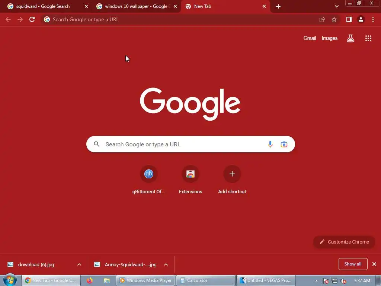Expand options for download (6).jpg
Image resolution: width=381 pixels, height=286 pixels.
click(79, 264)
